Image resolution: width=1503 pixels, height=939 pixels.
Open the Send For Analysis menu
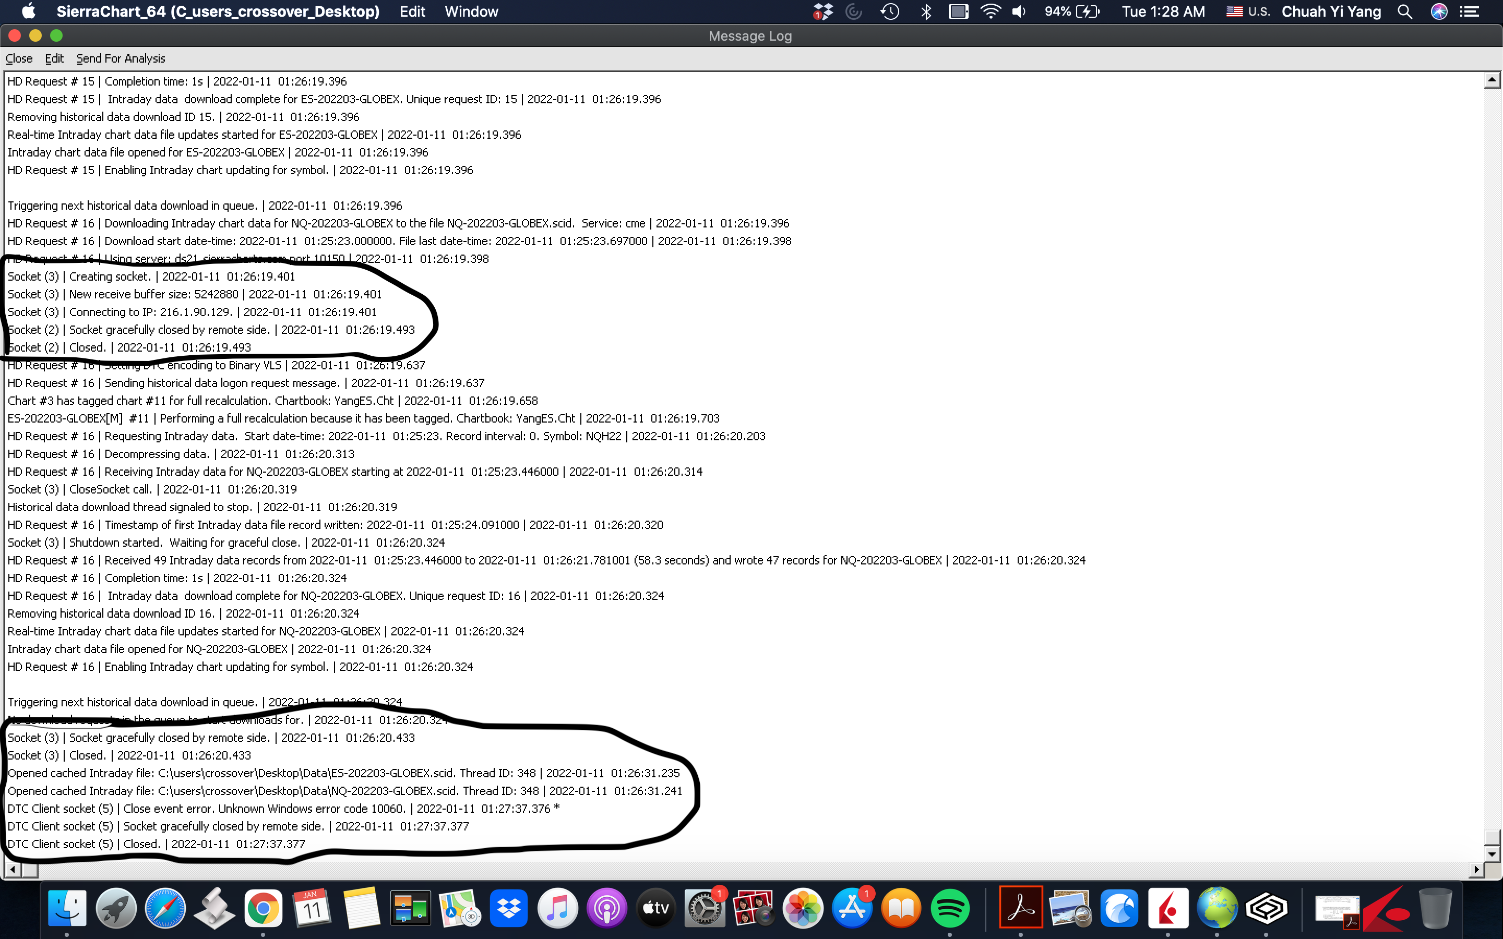(x=121, y=58)
